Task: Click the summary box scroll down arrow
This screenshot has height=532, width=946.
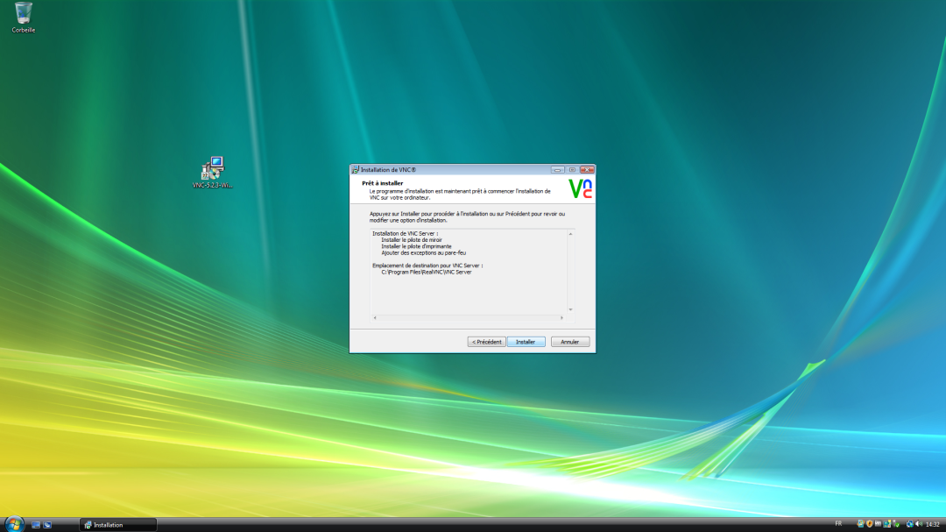Action: (570, 309)
